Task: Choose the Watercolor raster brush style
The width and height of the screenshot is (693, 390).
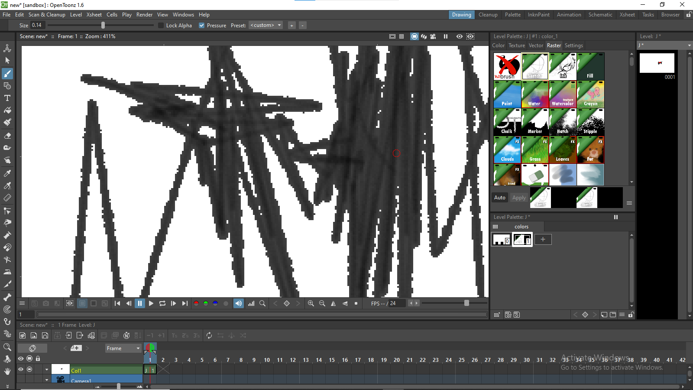Action: (563, 94)
